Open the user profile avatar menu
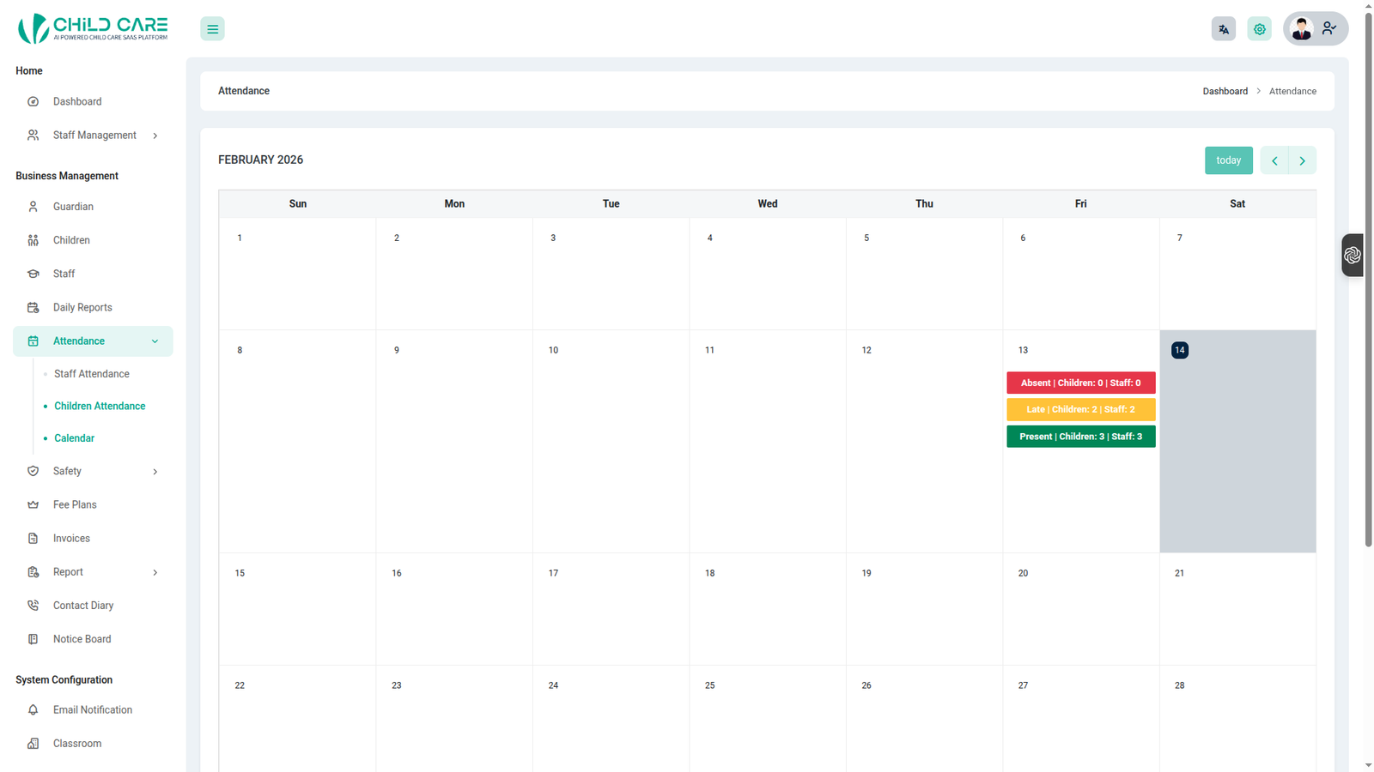Screen dimensions: 1374x772 tap(1302, 28)
